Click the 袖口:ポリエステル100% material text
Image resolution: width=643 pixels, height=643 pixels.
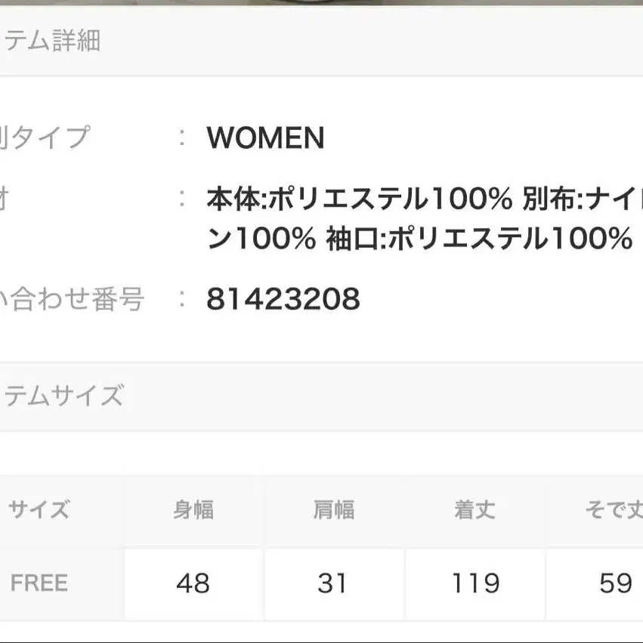pyautogui.click(x=479, y=240)
